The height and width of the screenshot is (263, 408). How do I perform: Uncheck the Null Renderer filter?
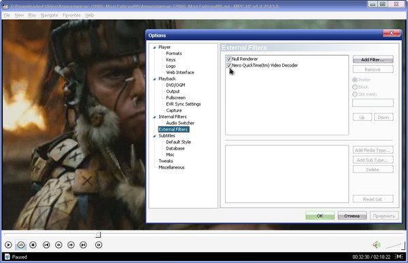coord(229,59)
